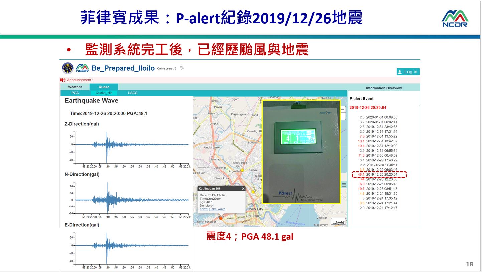Click the person icon on the Log in button
The height and width of the screenshot is (272, 482).
[400, 71]
